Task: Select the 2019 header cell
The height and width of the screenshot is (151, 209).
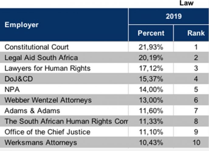Action: [173, 16]
